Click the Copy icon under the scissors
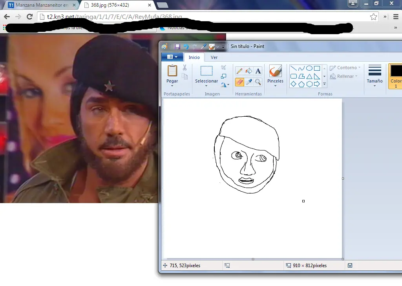Screen dimensions: 402x286 pos(185,76)
